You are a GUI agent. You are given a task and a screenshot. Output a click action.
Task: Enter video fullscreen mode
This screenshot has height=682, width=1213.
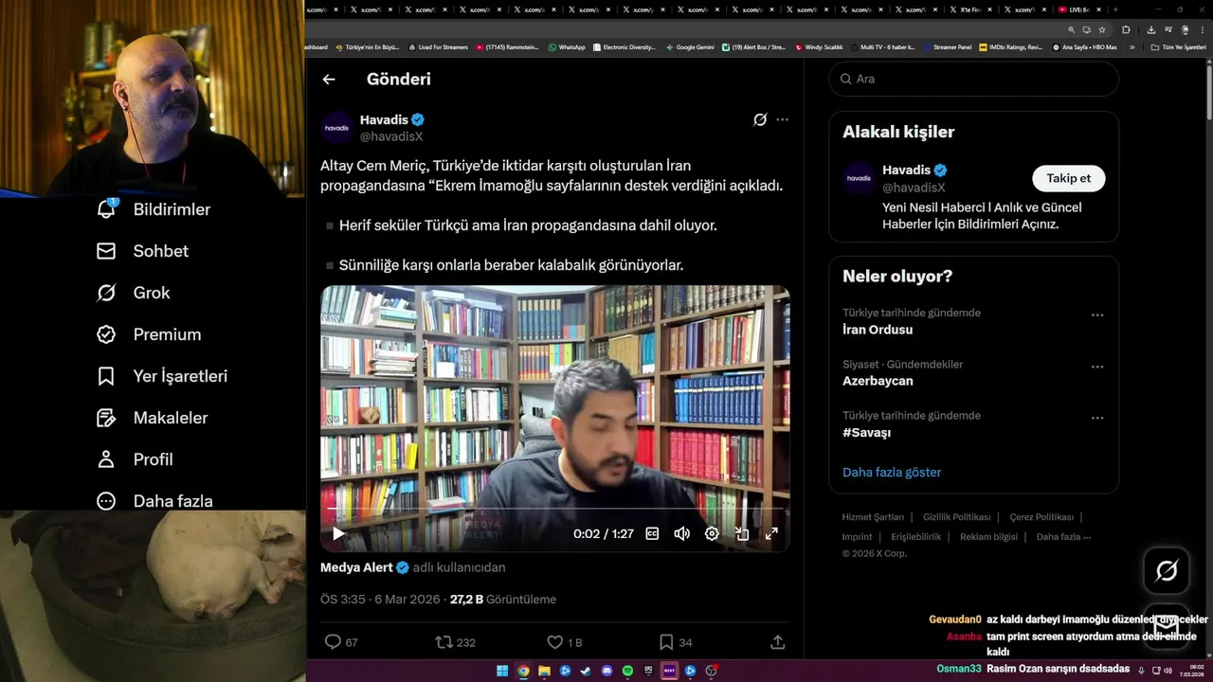(x=771, y=533)
